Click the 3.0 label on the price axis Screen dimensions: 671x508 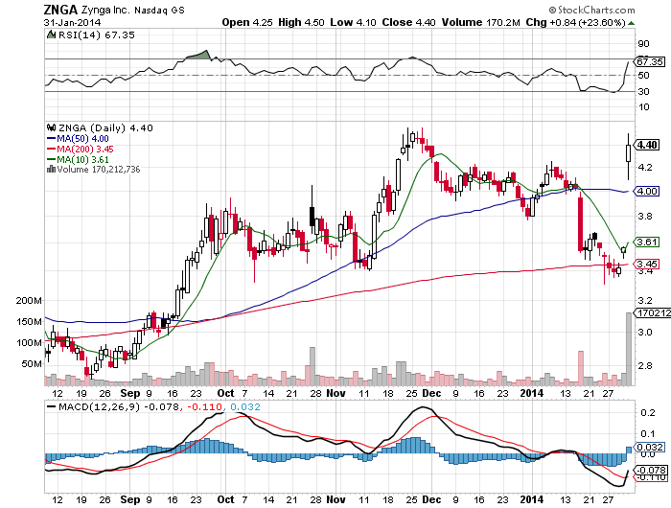pos(645,333)
